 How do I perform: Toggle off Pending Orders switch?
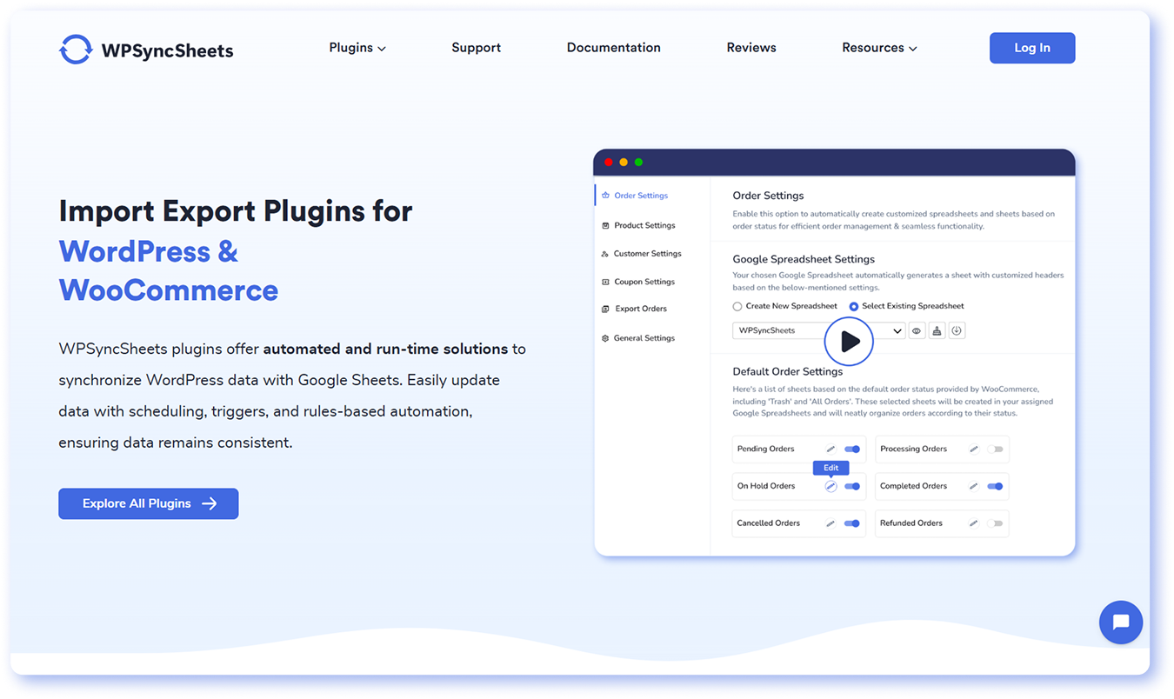click(x=852, y=449)
